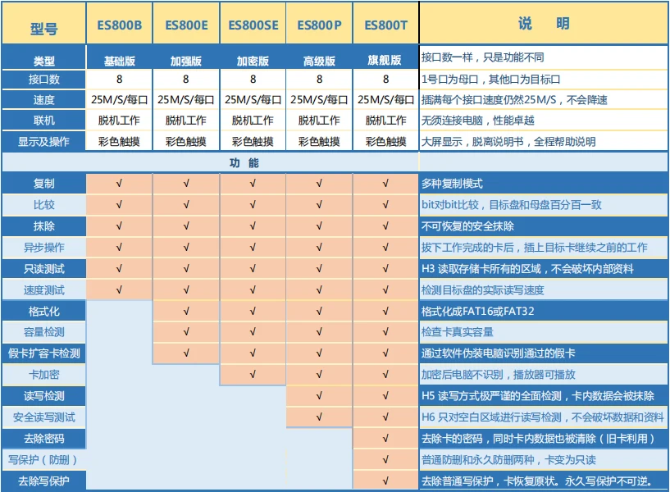670x492 pixels.
Task: Click the description 格式化成FAT16或FAT32
Action: tap(478, 311)
